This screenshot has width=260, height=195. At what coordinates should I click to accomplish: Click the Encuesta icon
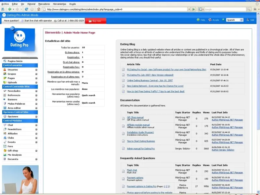coord(5,159)
